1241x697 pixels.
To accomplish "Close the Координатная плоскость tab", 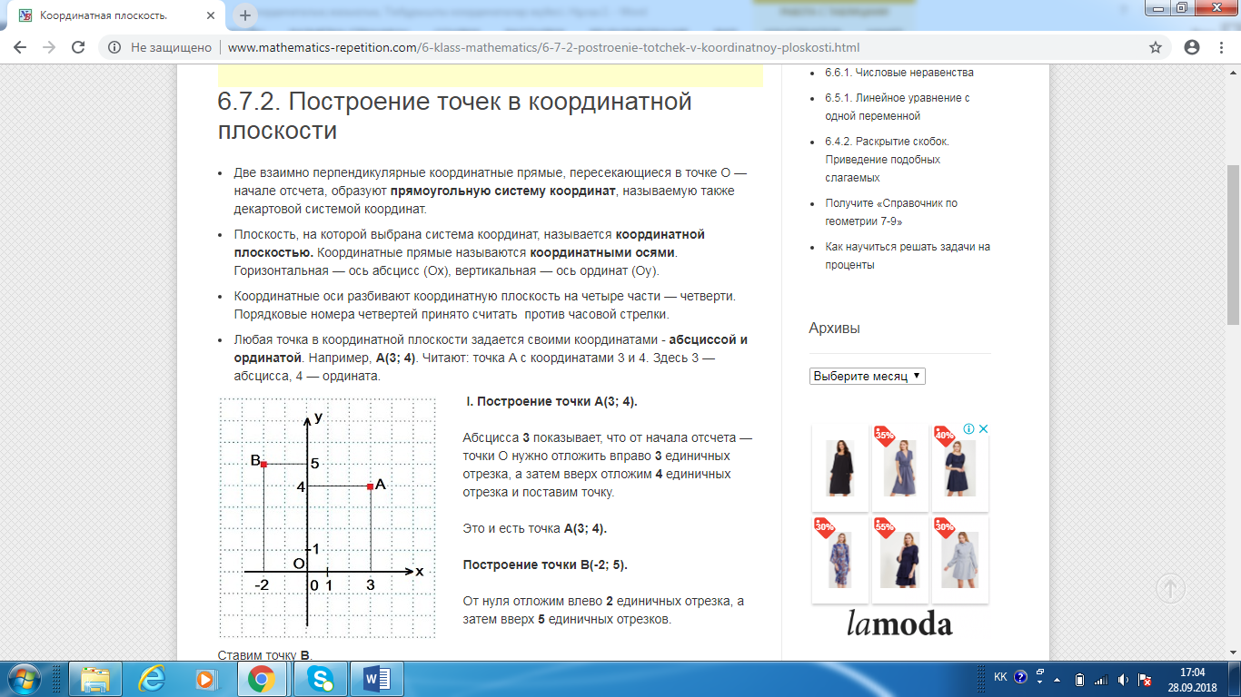I will coord(212,16).
